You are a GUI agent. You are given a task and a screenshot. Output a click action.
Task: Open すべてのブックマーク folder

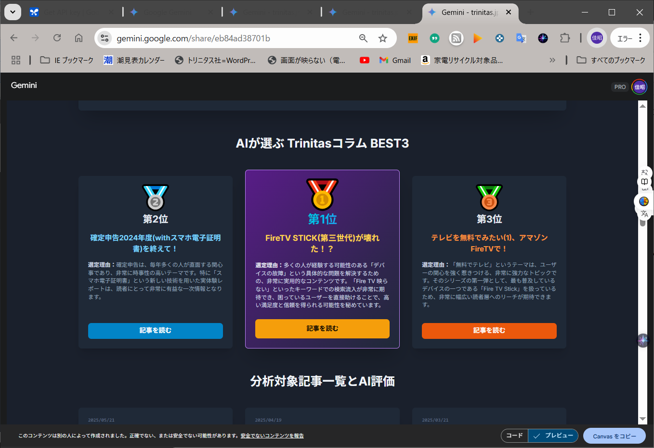[x=611, y=60]
